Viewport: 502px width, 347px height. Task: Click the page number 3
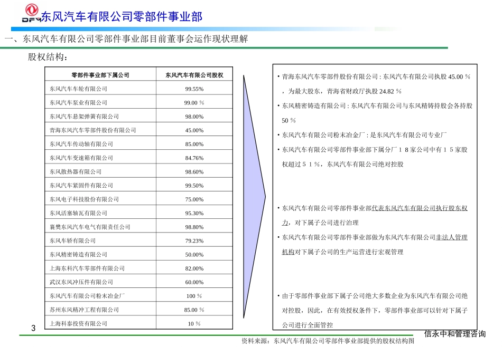coord(33,328)
